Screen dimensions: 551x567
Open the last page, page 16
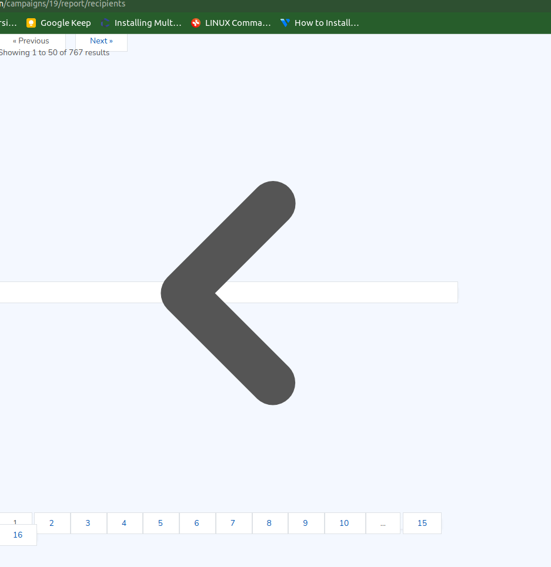18,535
